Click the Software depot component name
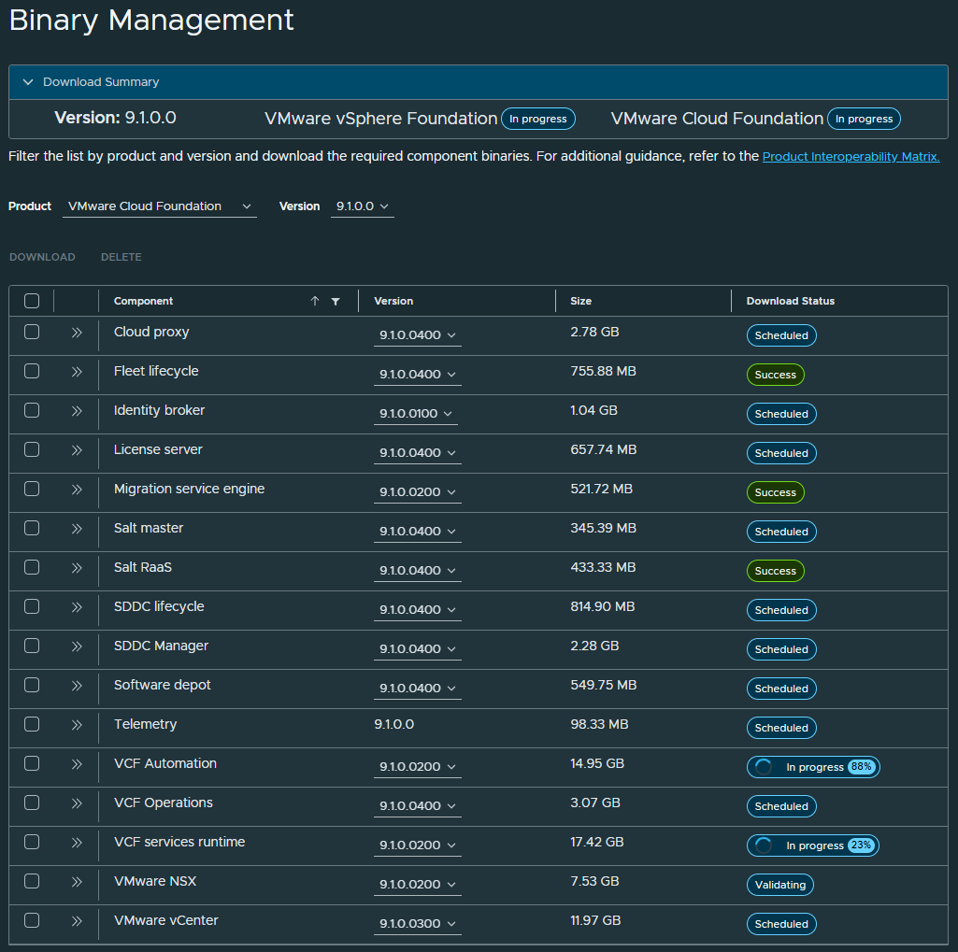 [163, 685]
